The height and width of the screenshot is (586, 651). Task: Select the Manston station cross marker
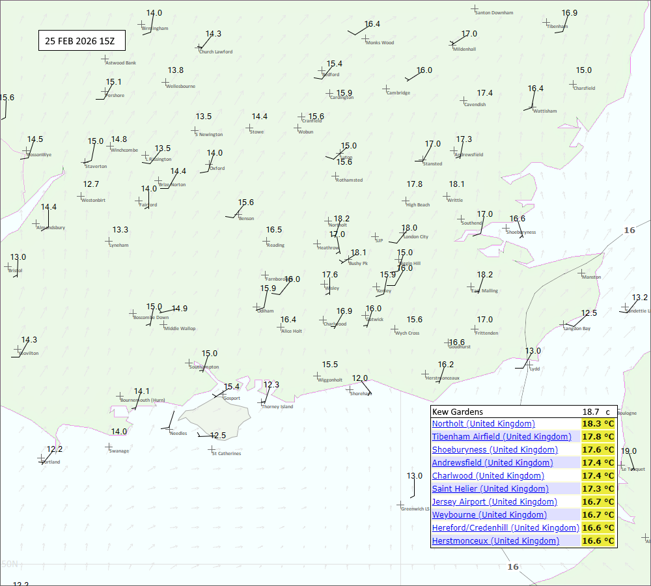pos(581,273)
